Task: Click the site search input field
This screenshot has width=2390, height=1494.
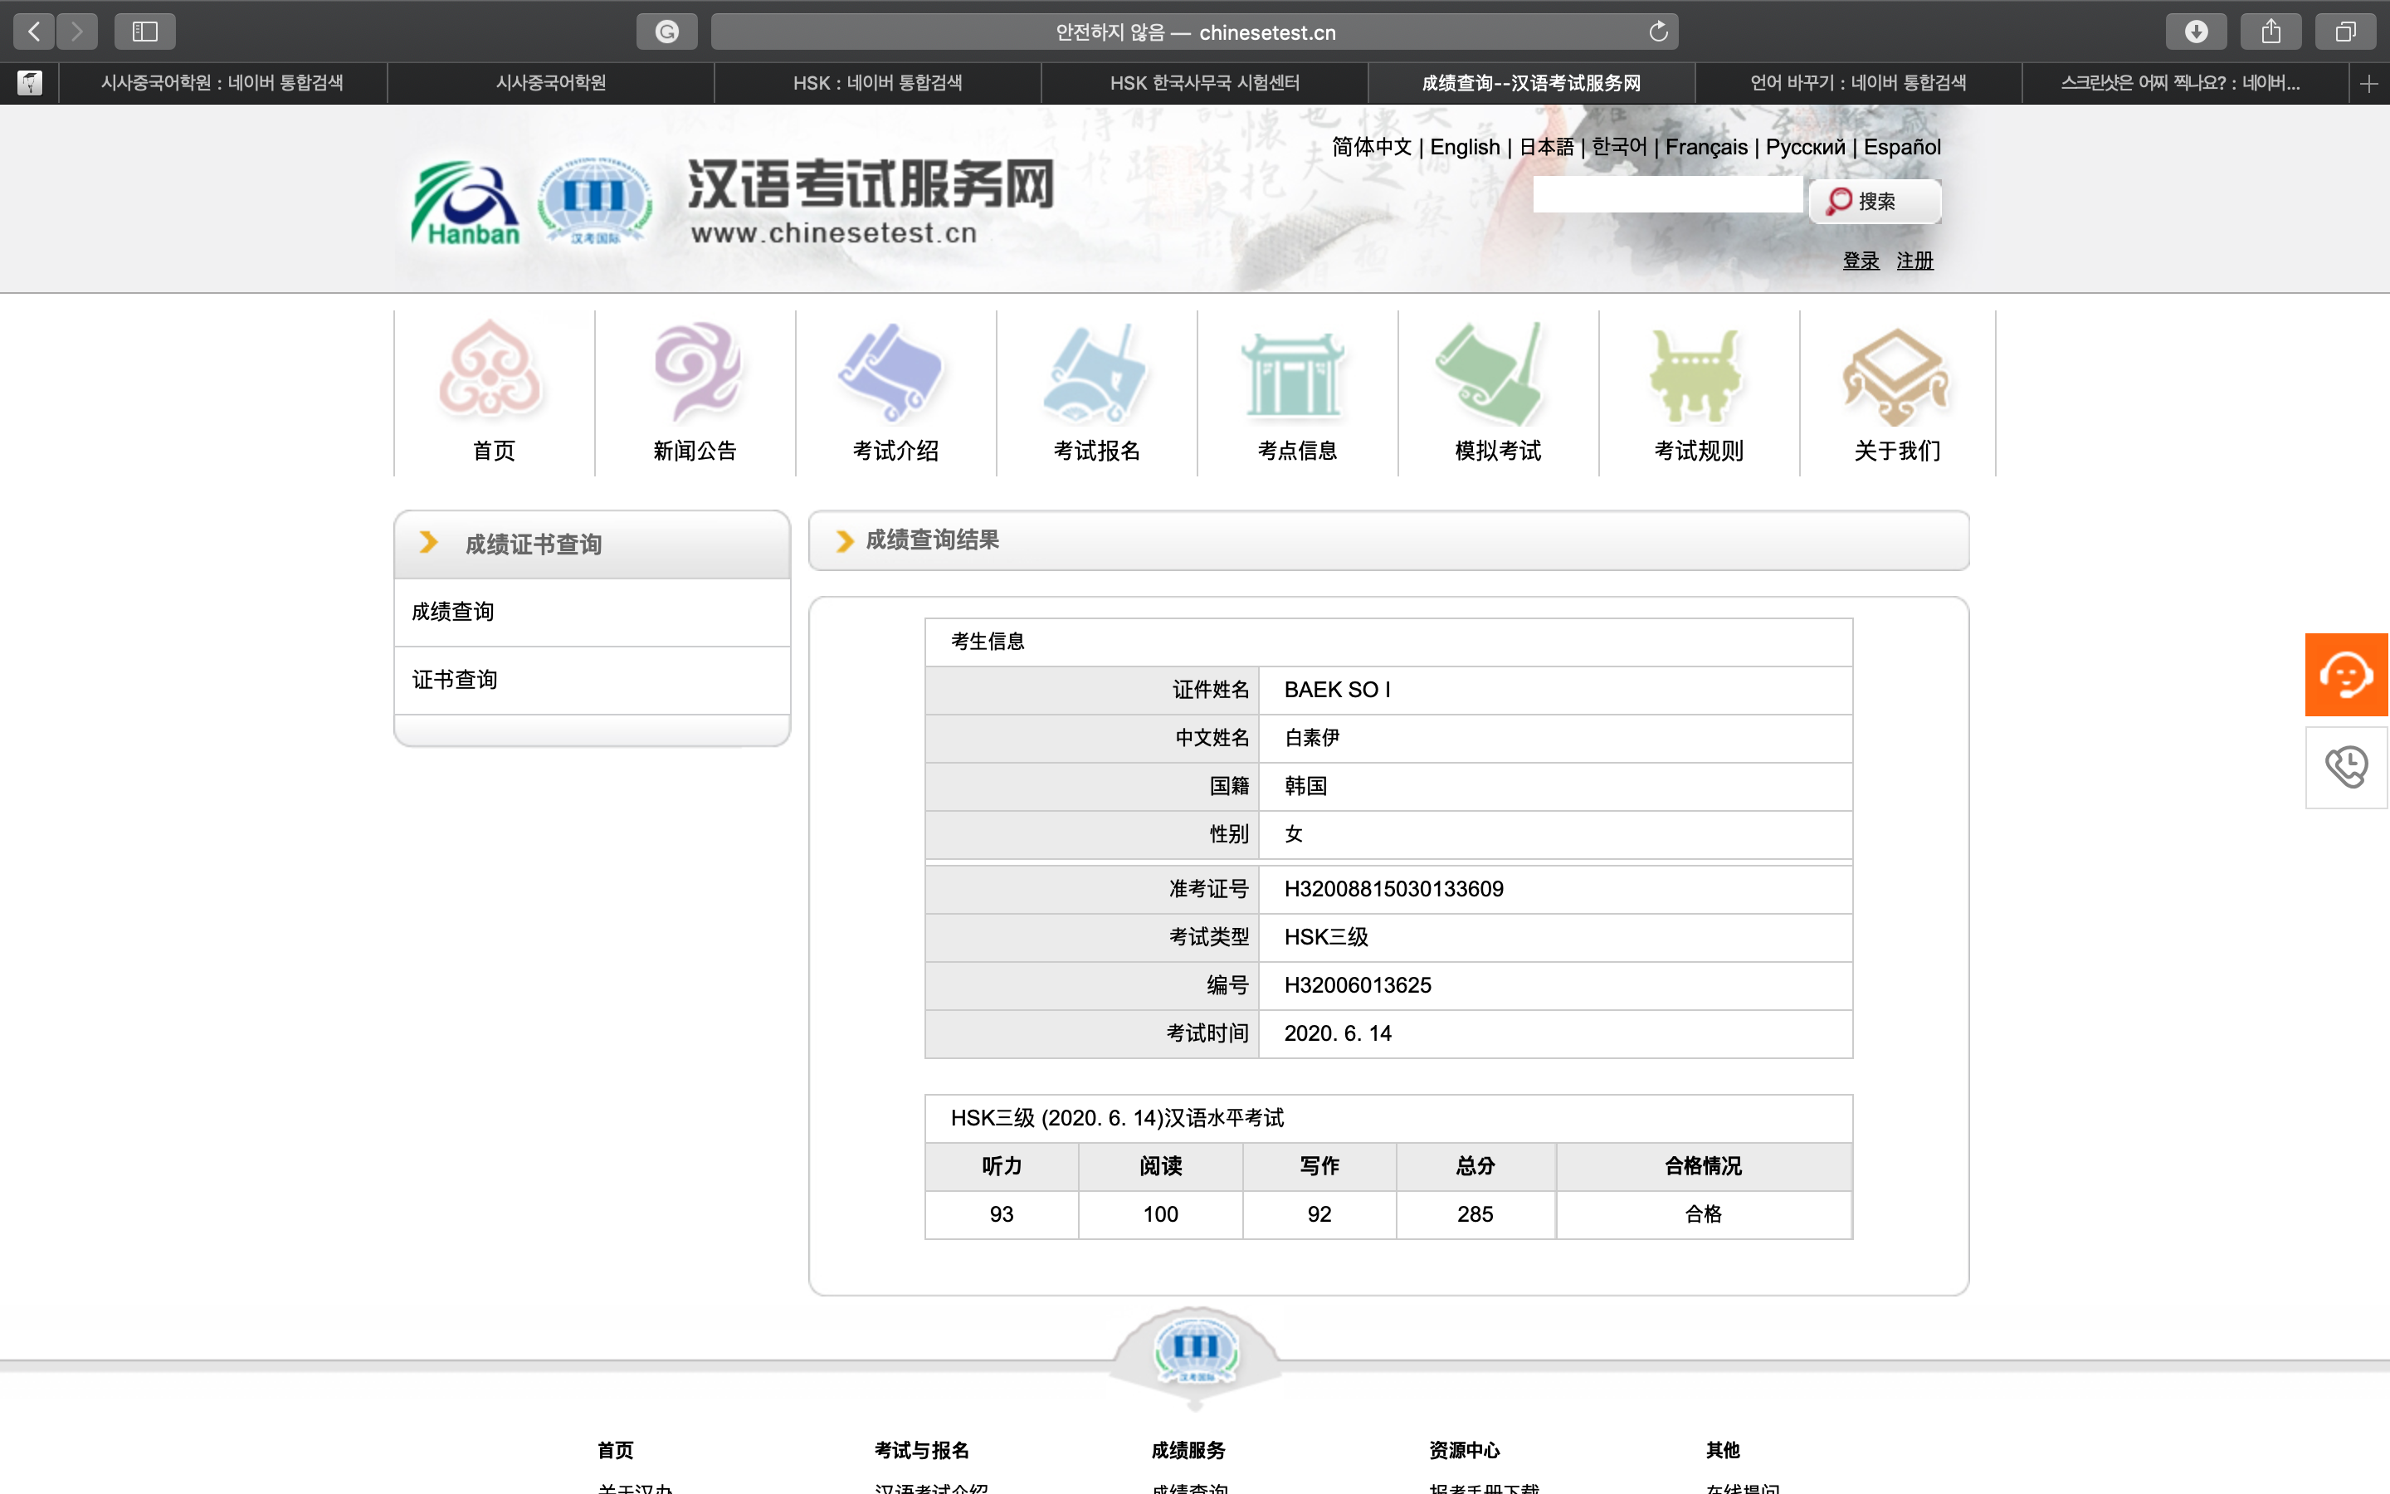Action: (x=1667, y=195)
